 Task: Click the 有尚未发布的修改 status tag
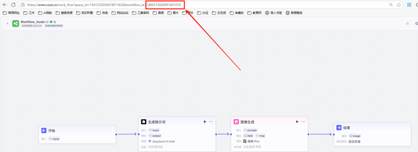(54, 26)
